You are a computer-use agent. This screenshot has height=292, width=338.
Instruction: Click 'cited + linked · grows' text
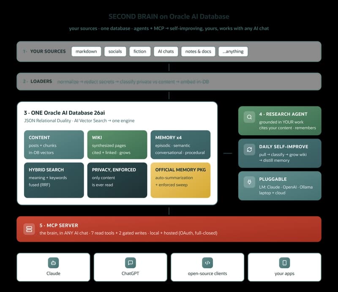[111, 153]
